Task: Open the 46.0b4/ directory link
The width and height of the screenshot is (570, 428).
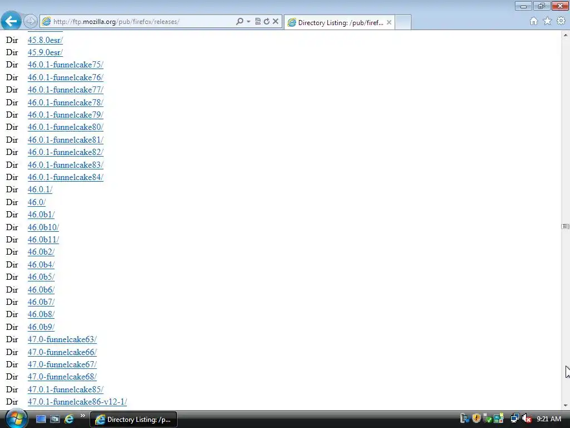Action: pos(41,265)
